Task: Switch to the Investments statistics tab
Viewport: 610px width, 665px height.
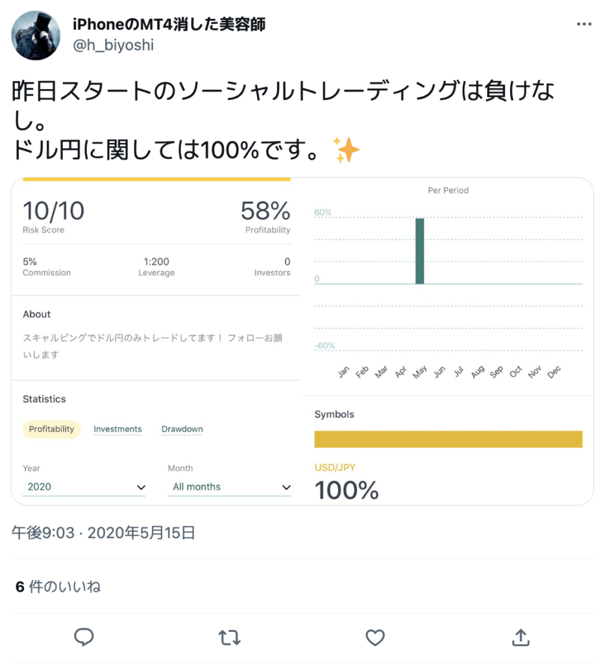Action: click(117, 429)
